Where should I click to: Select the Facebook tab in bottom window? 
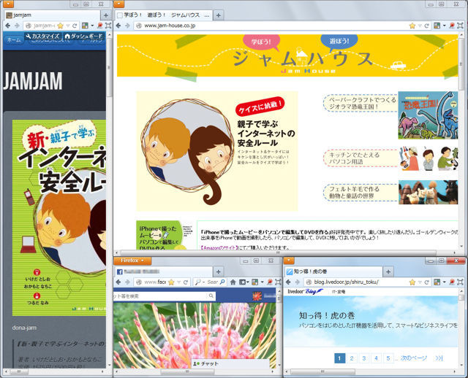pos(164,271)
